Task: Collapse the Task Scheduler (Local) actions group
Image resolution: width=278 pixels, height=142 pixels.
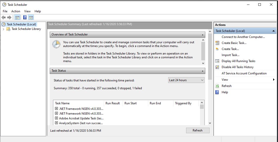Action: point(273,31)
